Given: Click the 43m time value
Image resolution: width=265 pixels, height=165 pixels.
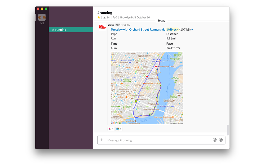Looking at the screenshot, I should click(114, 48).
